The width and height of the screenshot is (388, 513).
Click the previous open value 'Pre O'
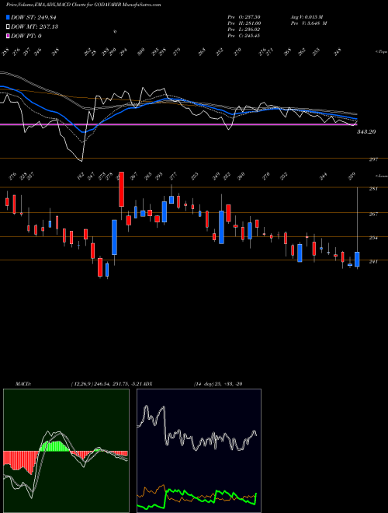click(244, 17)
